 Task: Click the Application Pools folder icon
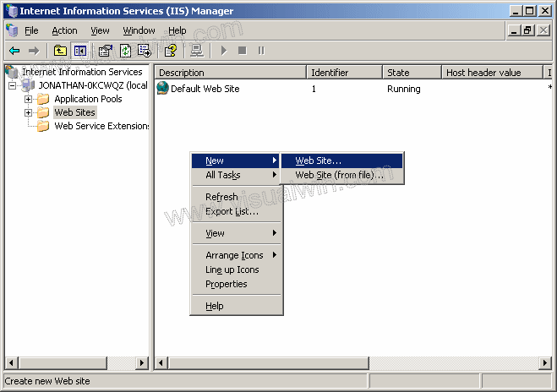pos(43,99)
